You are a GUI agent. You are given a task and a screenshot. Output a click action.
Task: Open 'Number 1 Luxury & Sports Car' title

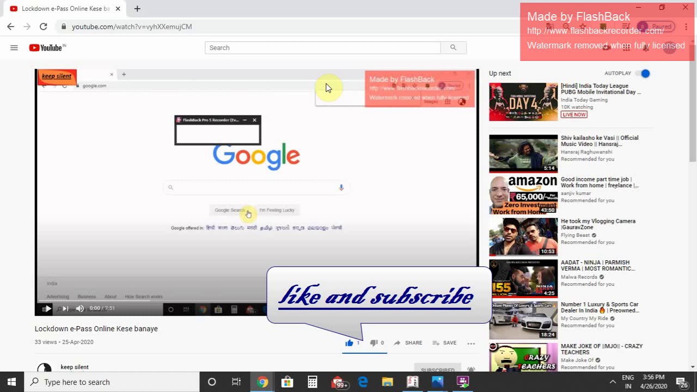(600, 308)
